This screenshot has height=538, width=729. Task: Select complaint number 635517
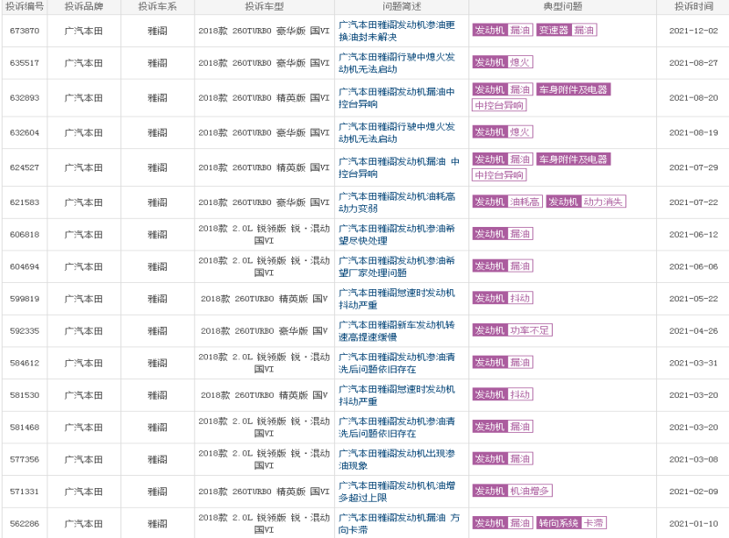[25, 63]
